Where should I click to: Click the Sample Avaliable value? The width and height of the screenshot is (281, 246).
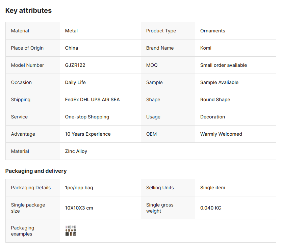click(x=219, y=82)
